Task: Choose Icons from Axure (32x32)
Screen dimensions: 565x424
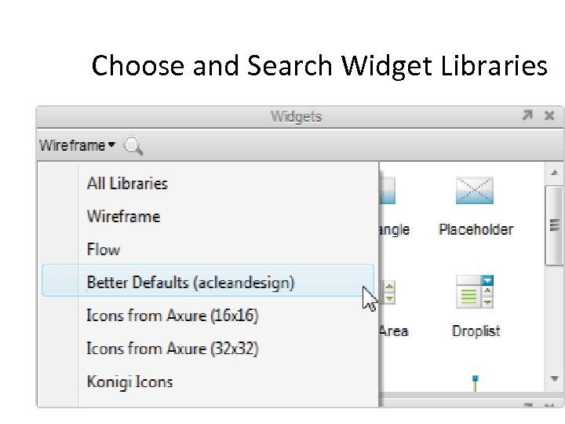Action: click(172, 349)
